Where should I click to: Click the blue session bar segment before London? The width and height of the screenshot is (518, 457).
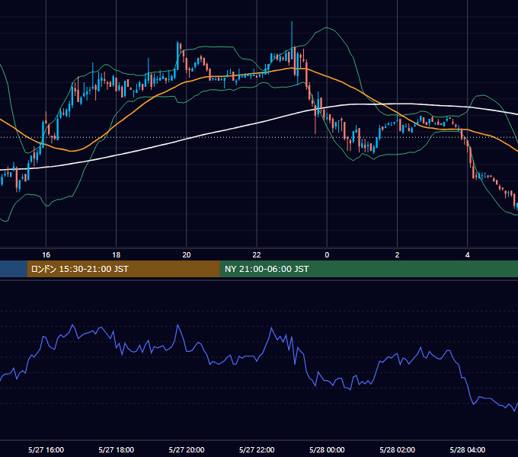tap(14, 269)
